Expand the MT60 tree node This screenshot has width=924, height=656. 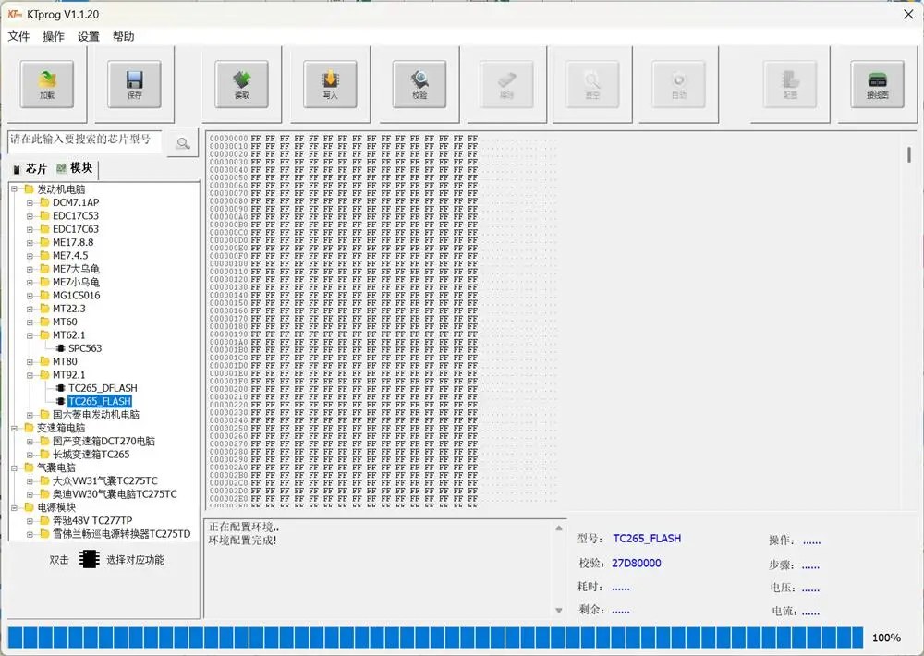coord(30,322)
